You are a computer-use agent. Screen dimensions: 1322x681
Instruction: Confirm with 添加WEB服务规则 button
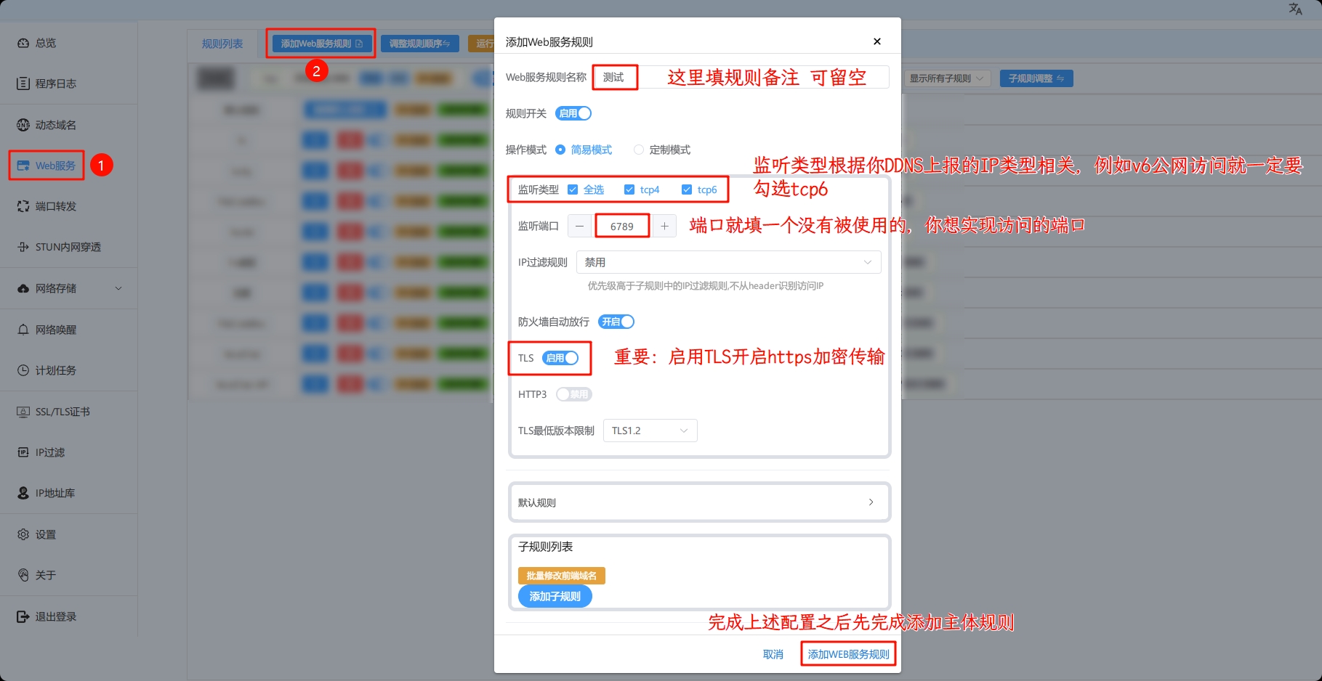(x=848, y=654)
